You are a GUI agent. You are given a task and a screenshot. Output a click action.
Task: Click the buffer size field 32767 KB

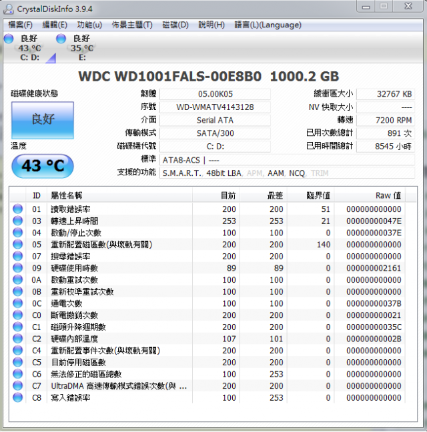[x=386, y=94]
